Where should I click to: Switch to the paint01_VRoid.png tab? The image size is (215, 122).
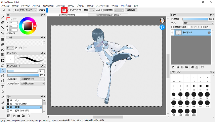point(67,15)
